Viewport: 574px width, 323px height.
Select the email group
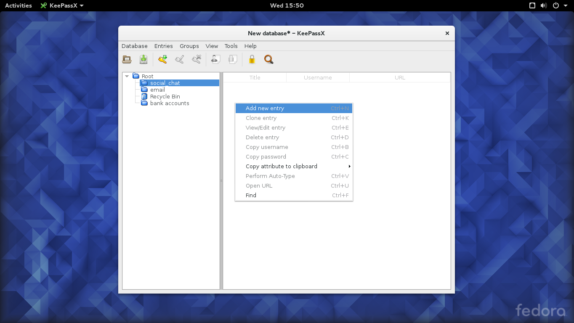point(157,90)
